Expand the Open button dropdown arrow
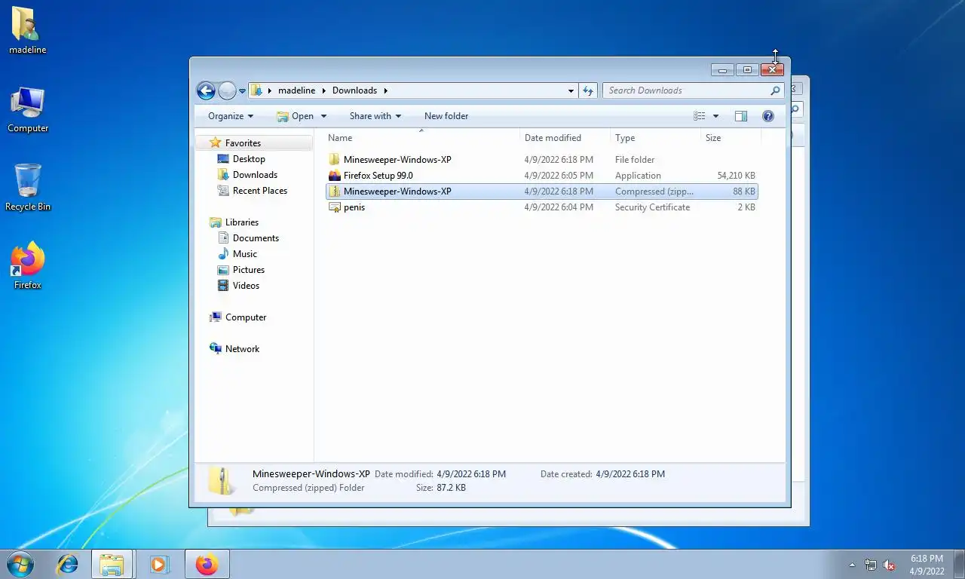Viewport: 965px width, 579px height. pos(323,116)
